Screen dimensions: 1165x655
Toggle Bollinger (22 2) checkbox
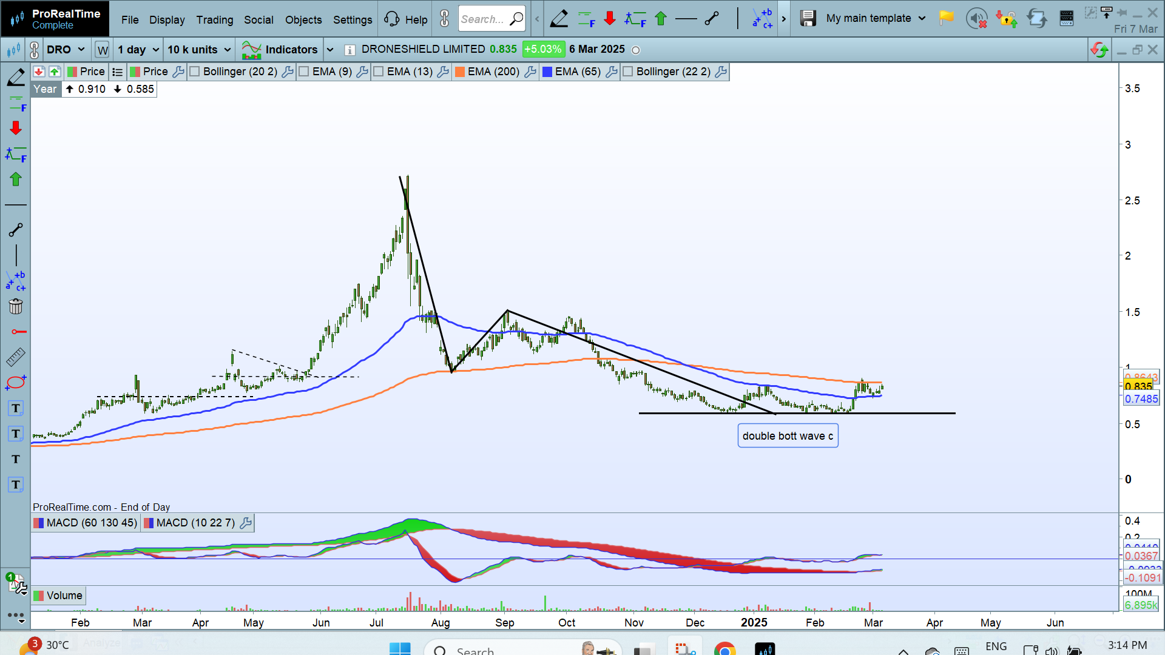(628, 72)
